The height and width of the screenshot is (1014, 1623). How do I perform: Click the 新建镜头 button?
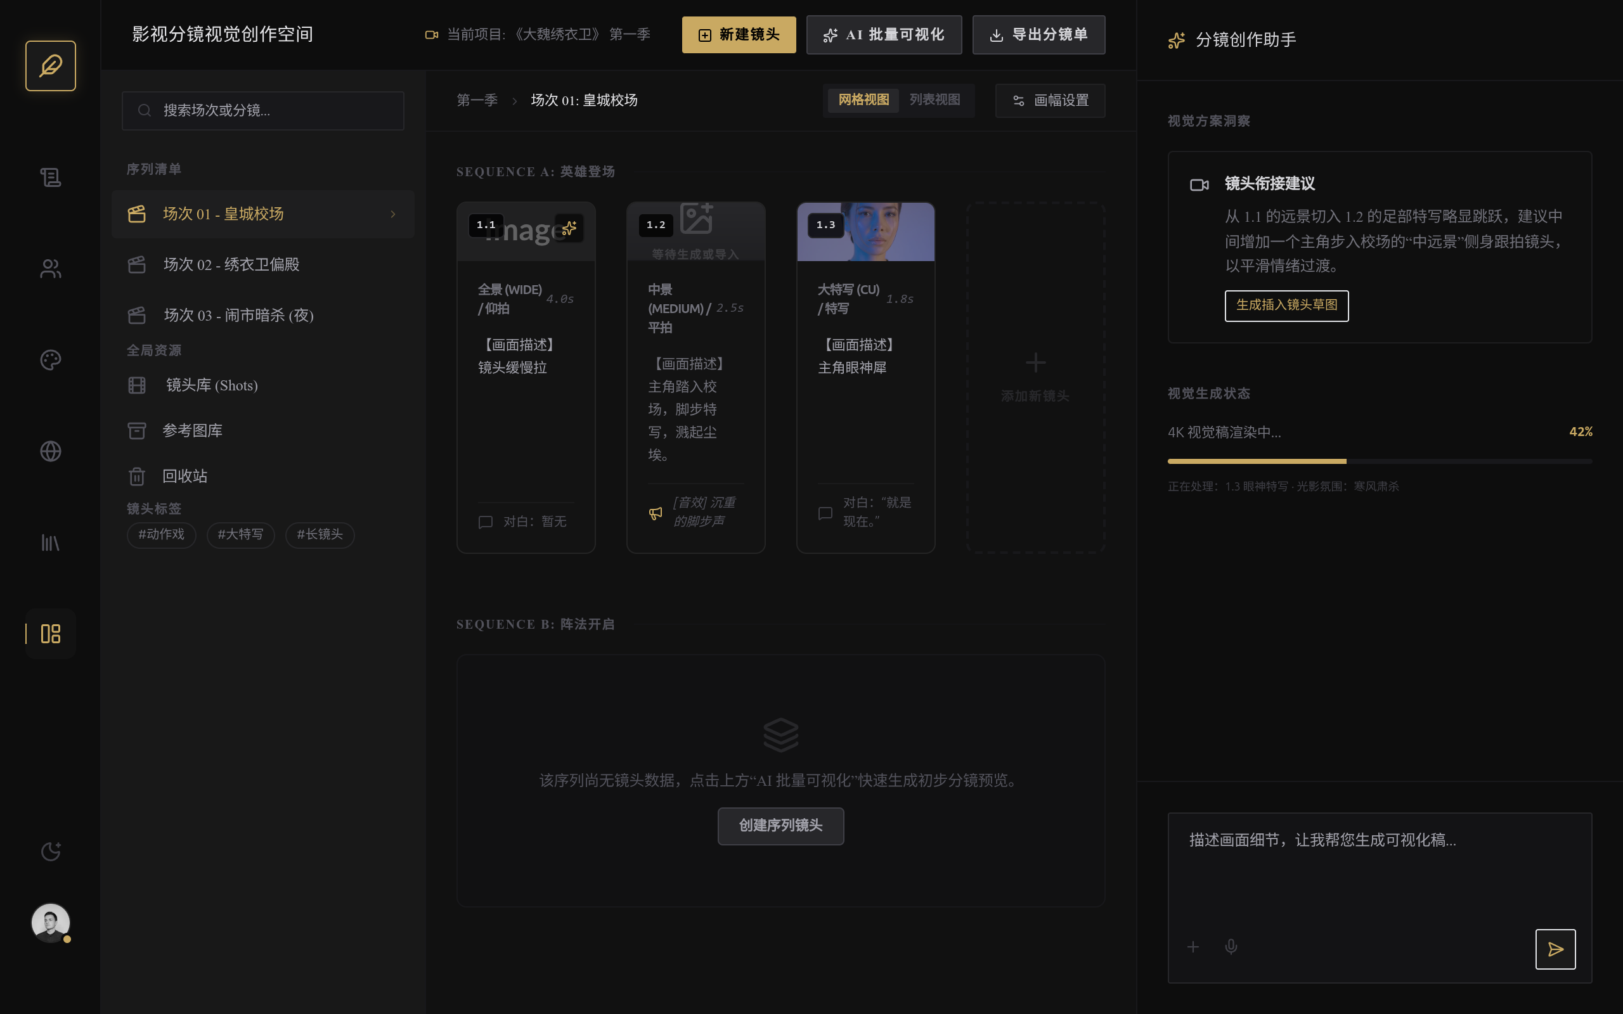[x=739, y=35]
